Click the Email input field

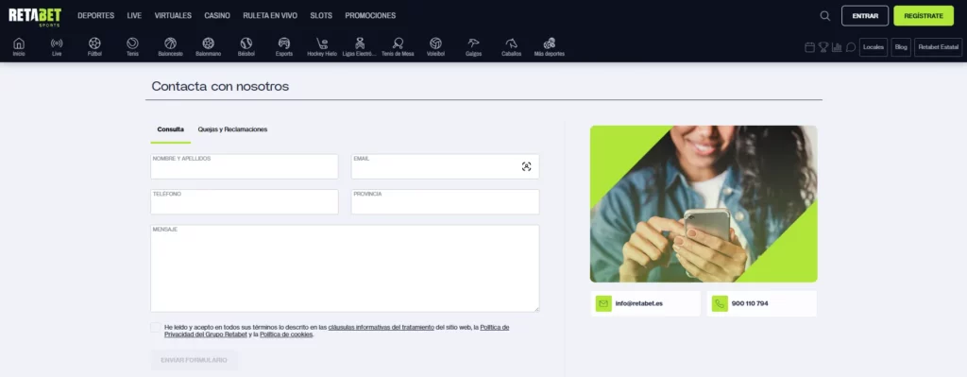(x=446, y=166)
